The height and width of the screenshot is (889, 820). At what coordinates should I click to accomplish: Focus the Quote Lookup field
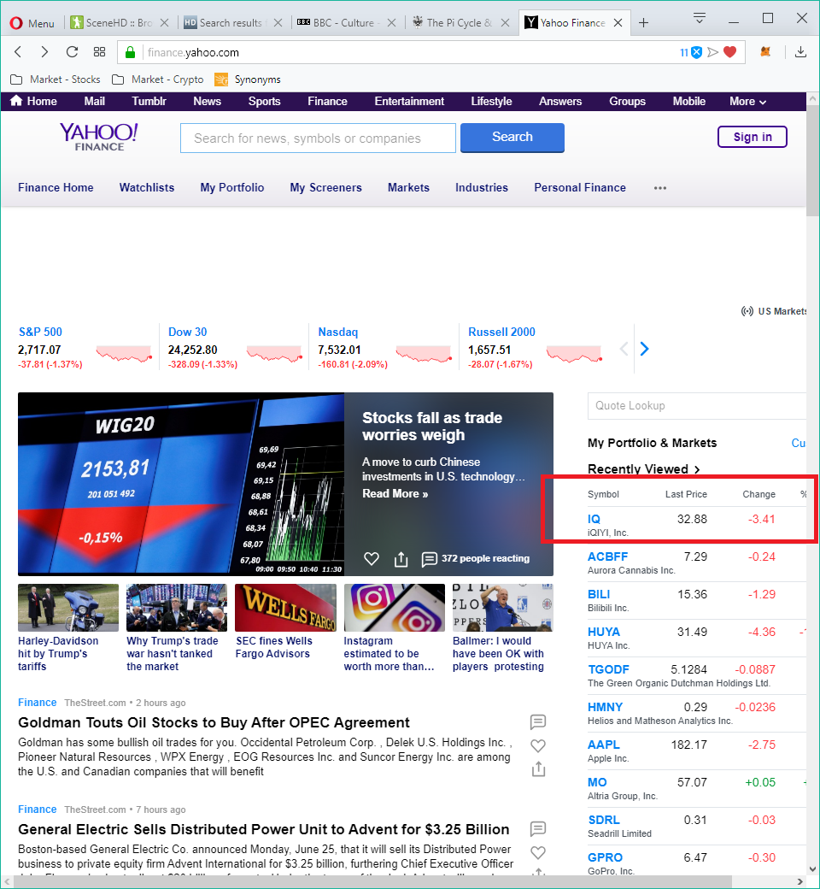click(x=697, y=406)
